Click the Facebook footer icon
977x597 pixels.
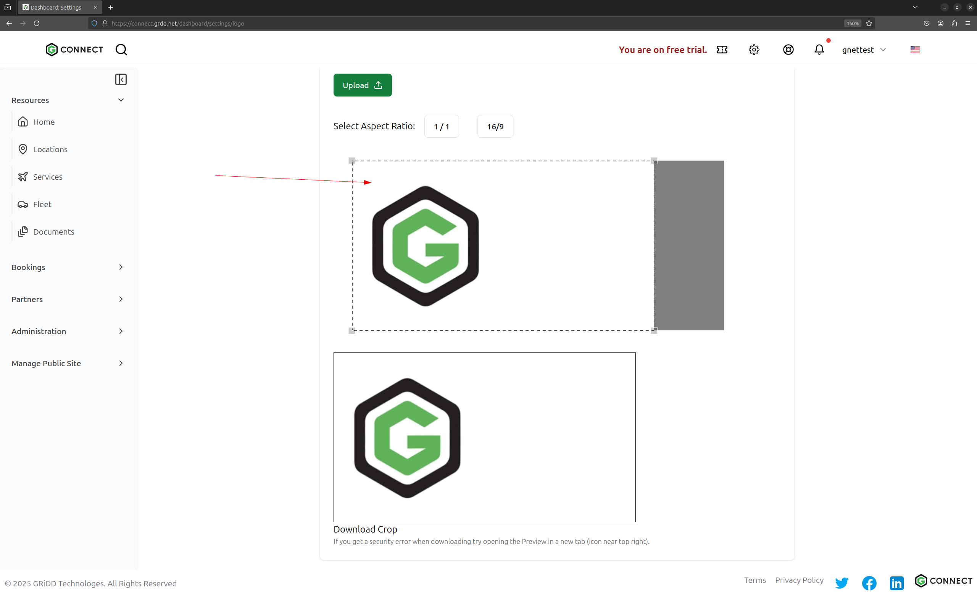point(869,583)
